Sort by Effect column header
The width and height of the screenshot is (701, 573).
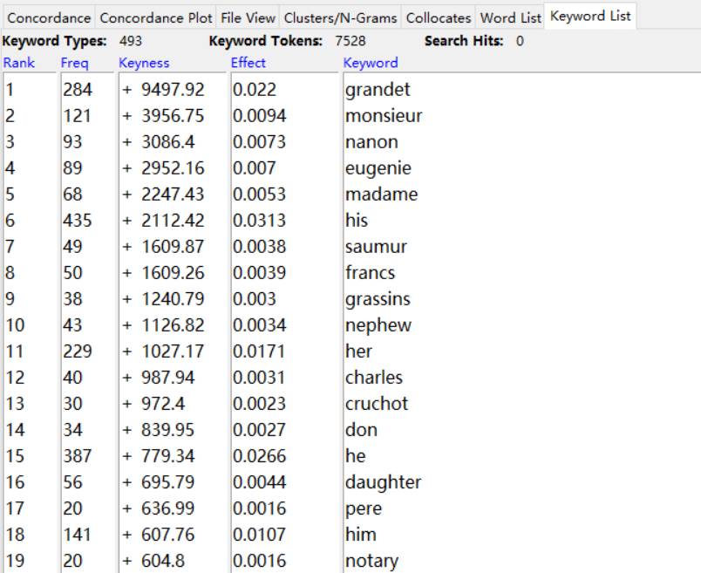[248, 63]
